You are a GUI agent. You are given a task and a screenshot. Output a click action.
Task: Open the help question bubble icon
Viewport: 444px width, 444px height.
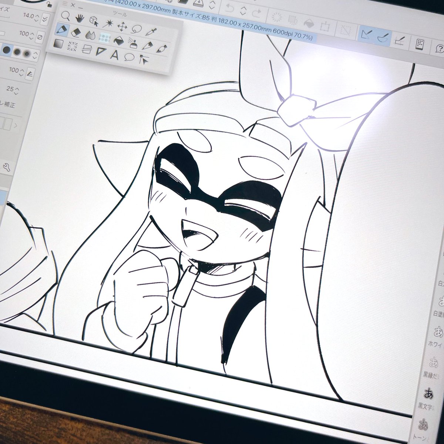click(439, 48)
